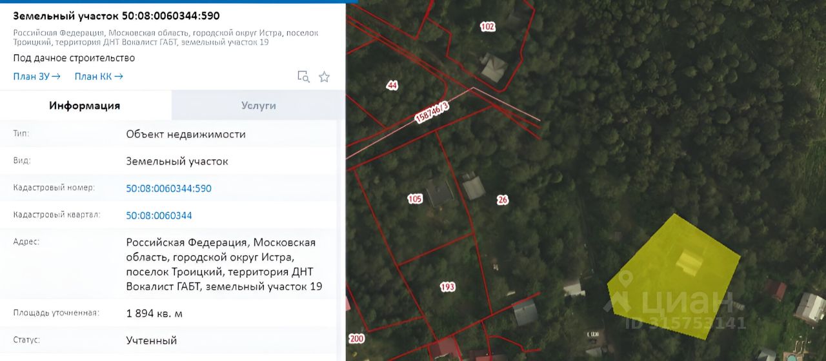The image size is (826, 361).
Task: Open cadastral quarter 50:08:0060344 link
Action: pyautogui.click(x=159, y=215)
